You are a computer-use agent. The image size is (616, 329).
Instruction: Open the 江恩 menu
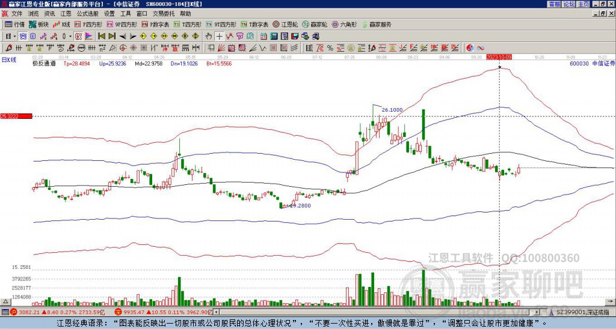pos(66,14)
